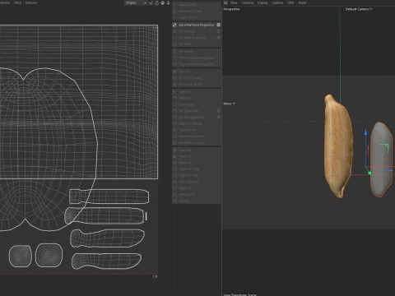The image size is (395, 296).
Task: Open the viewport View menu
Action: [234, 2]
